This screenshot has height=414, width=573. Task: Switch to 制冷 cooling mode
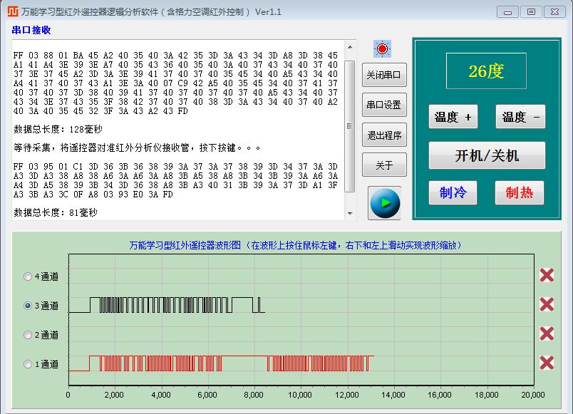click(x=453, y=192)
